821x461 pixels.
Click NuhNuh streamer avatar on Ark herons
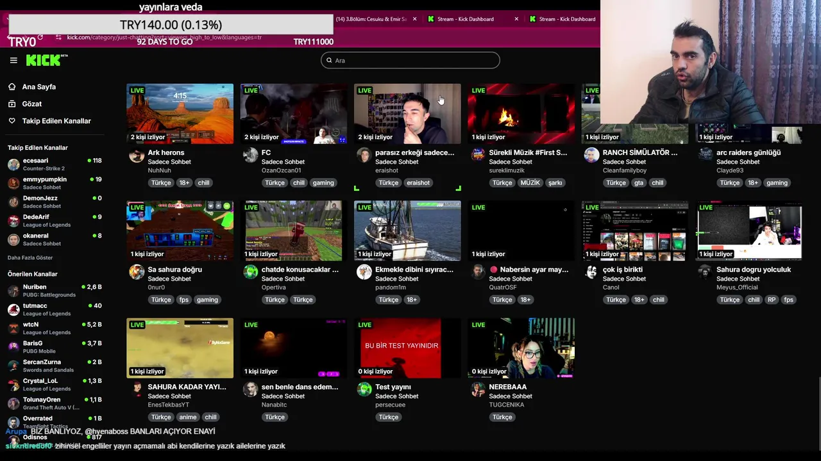pyautogui.click(x=137, y=155)
